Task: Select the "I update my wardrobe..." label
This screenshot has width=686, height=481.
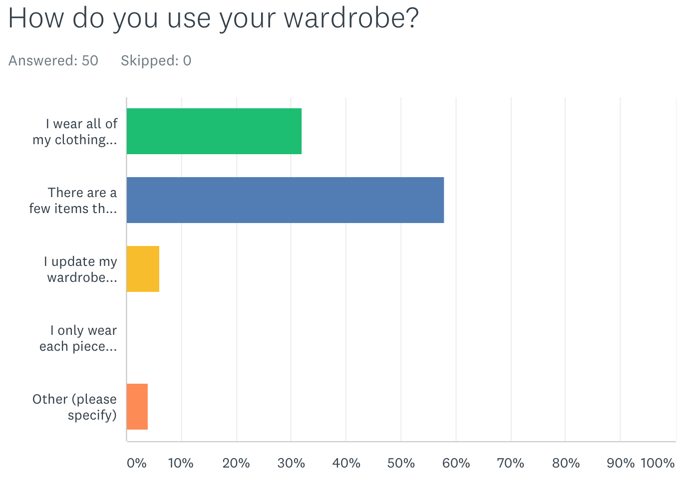Action: pyautogui.click(x=81, y=269)
